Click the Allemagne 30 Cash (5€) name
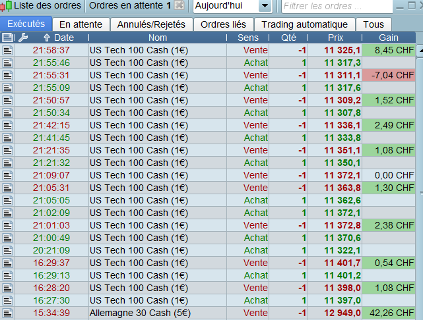Screen dimensions: 423x320 click(x=140, y=313)
